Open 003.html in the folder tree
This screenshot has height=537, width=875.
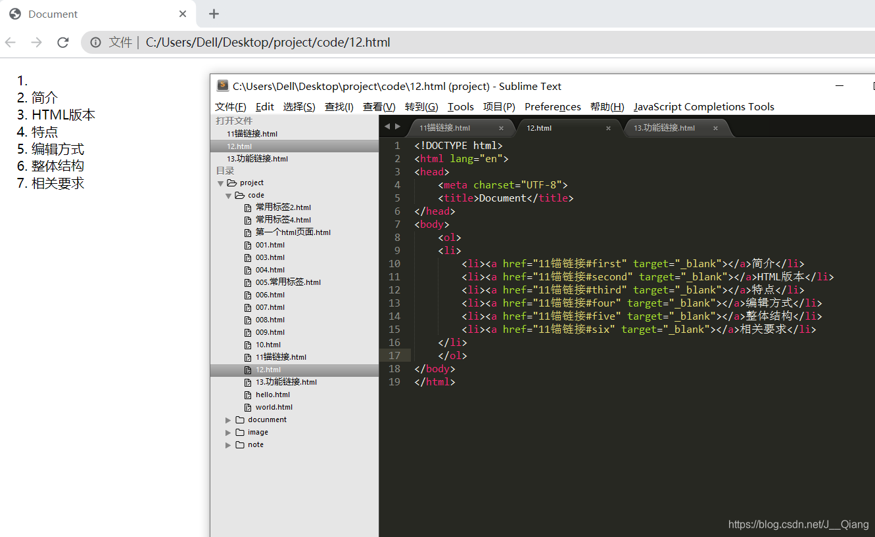[x=270, y=257]
